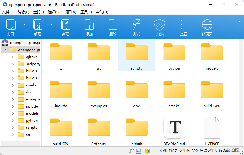This screenshot has height=155, width=244.
Task: Expand the include tree node
Action: click(13, 106)
